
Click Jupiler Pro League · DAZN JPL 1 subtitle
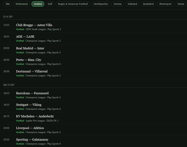42,121
